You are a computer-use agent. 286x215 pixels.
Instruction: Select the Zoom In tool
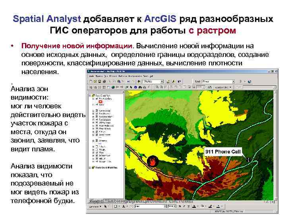click(91, 87)
